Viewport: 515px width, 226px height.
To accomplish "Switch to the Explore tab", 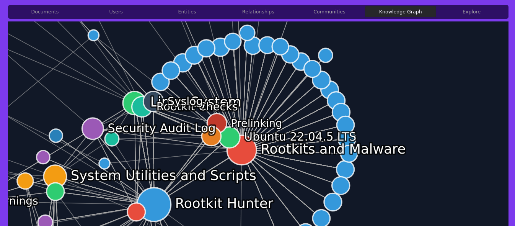I will click(471, 12).
